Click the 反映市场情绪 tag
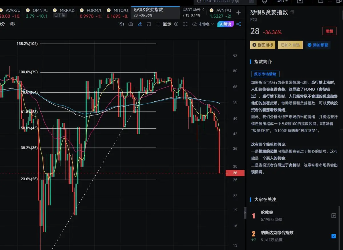 point(265,74)
